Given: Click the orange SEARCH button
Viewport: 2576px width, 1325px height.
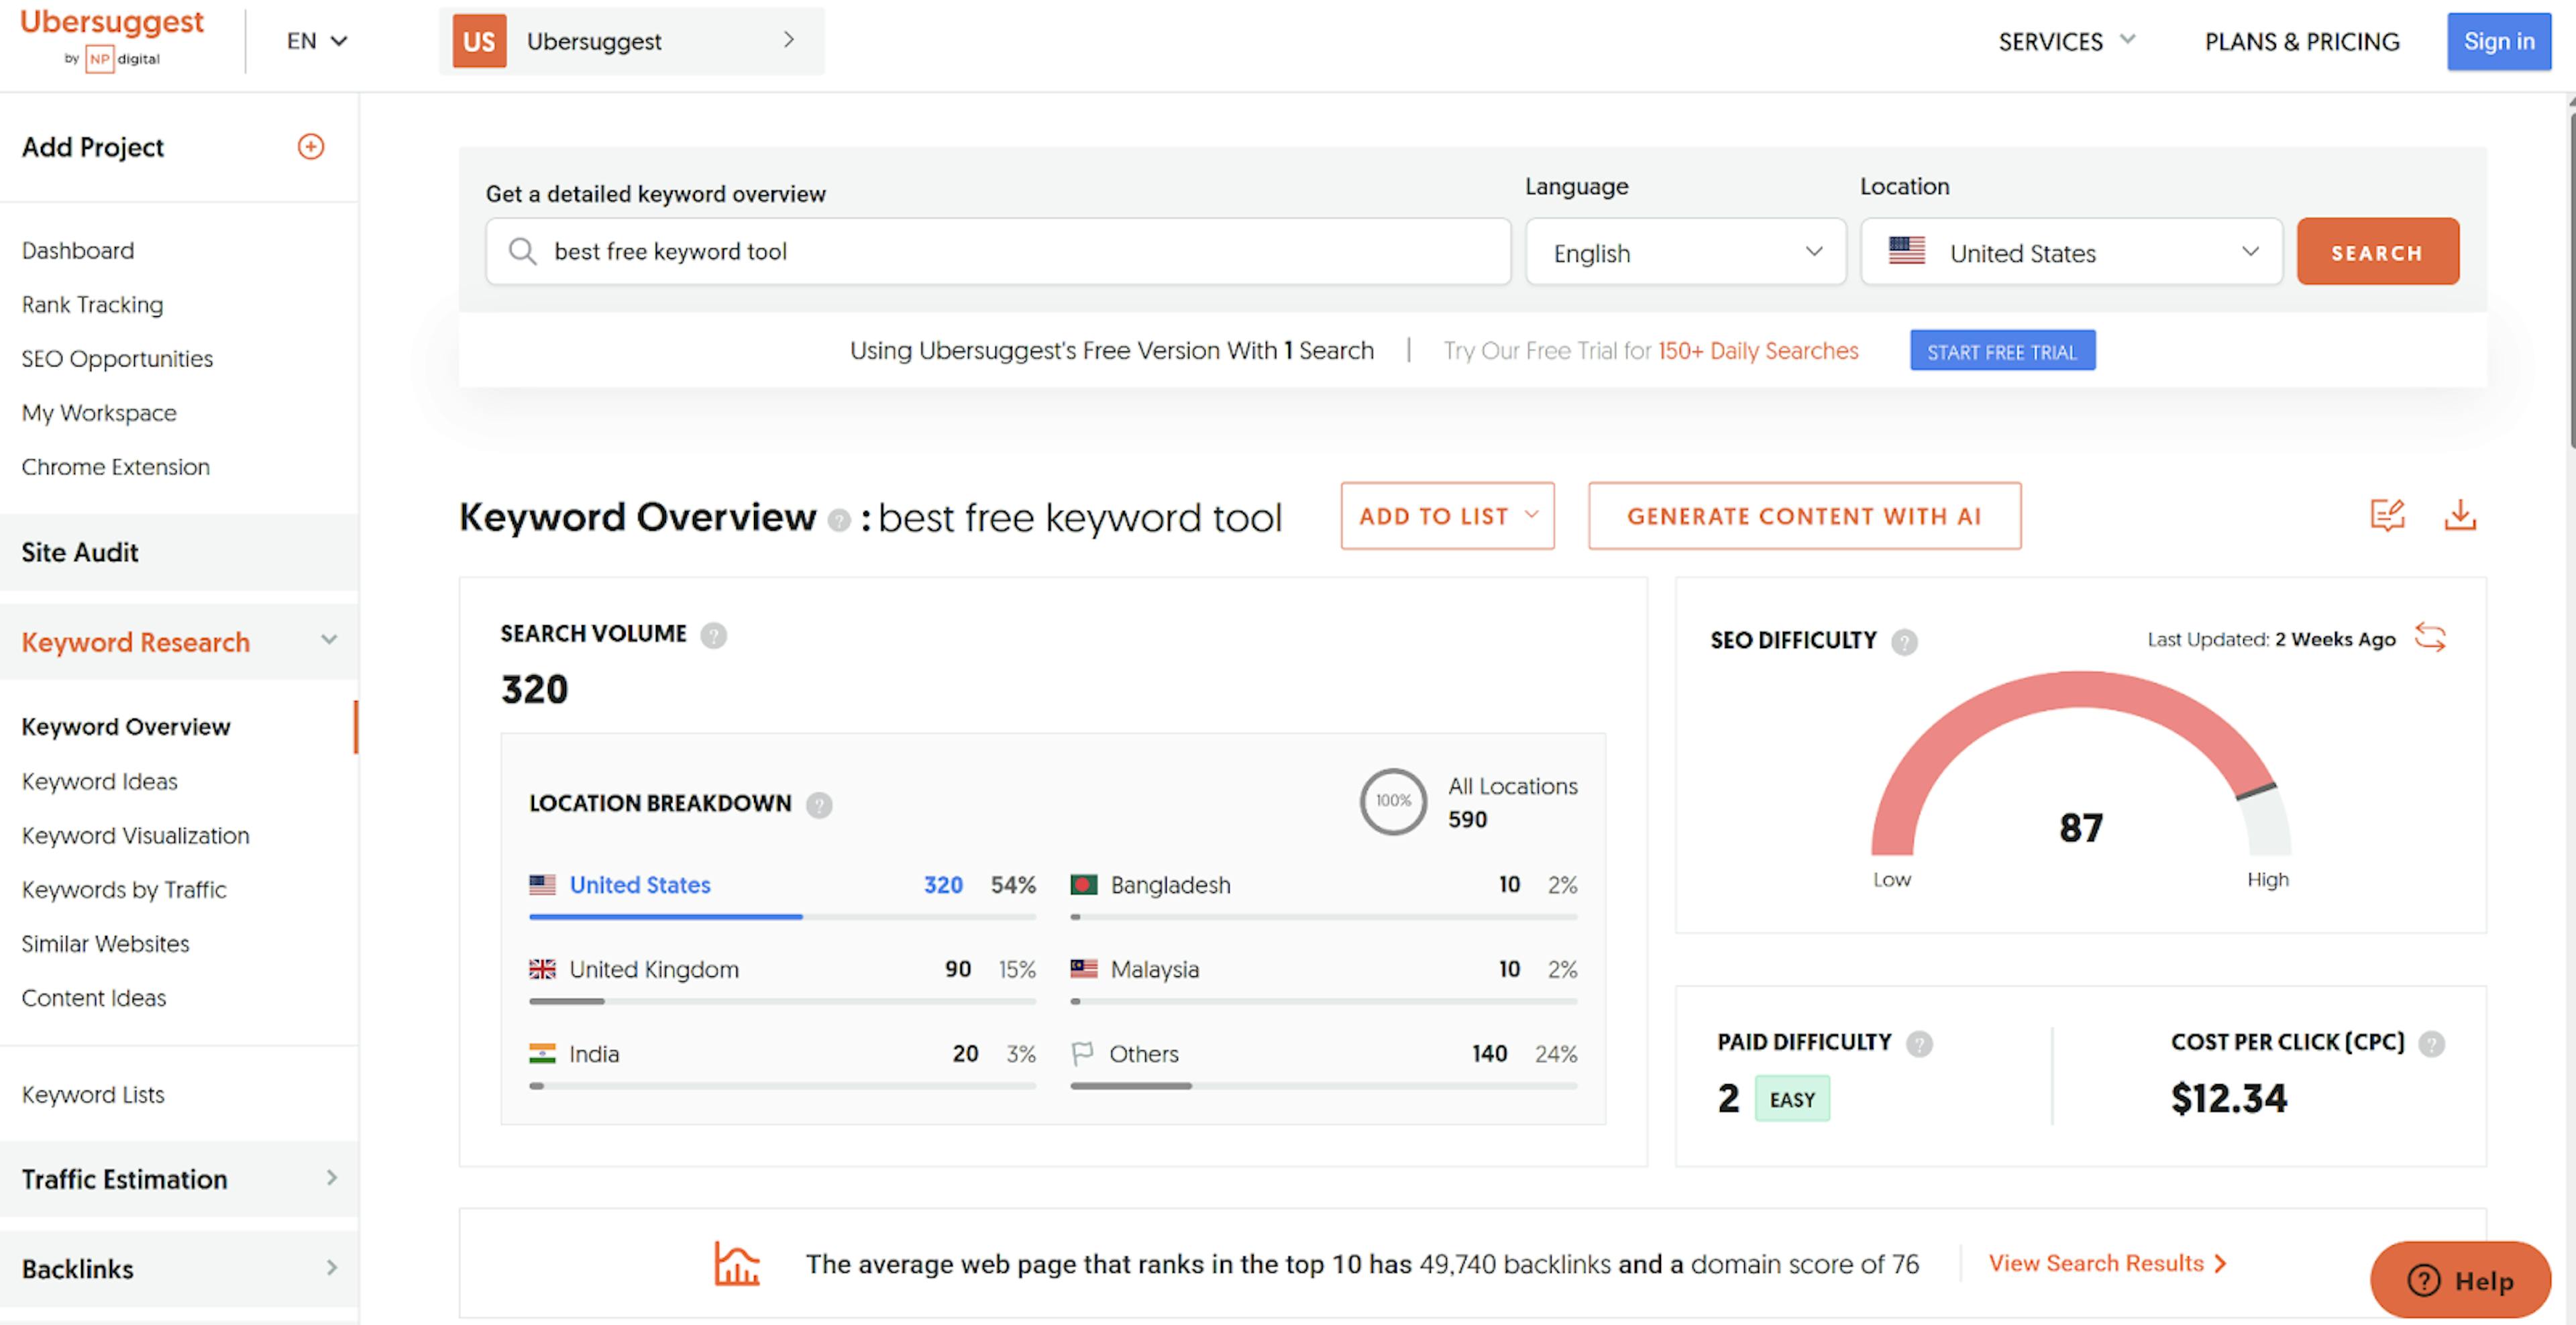Looking at the screenshot, I should tap(2377, 252).
